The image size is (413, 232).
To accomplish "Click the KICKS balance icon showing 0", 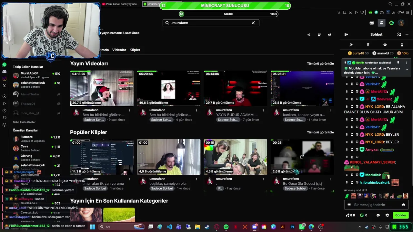I will 364,215.
